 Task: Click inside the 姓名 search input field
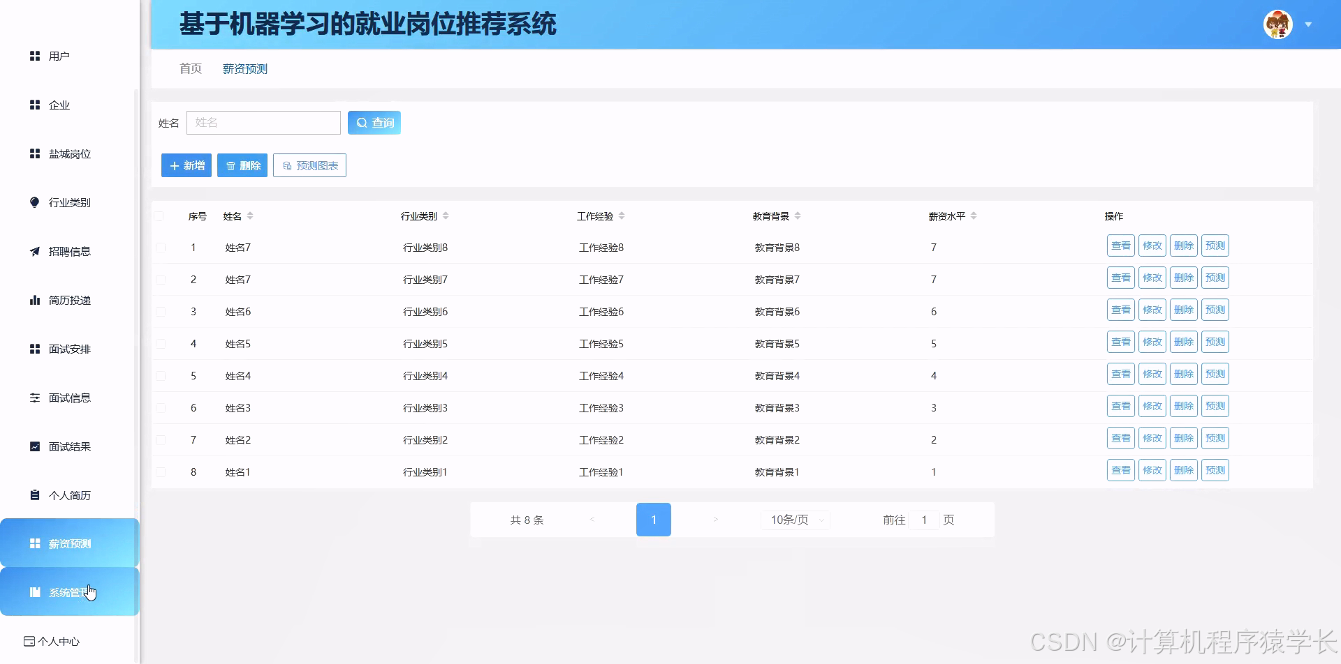tap(263, 122)
